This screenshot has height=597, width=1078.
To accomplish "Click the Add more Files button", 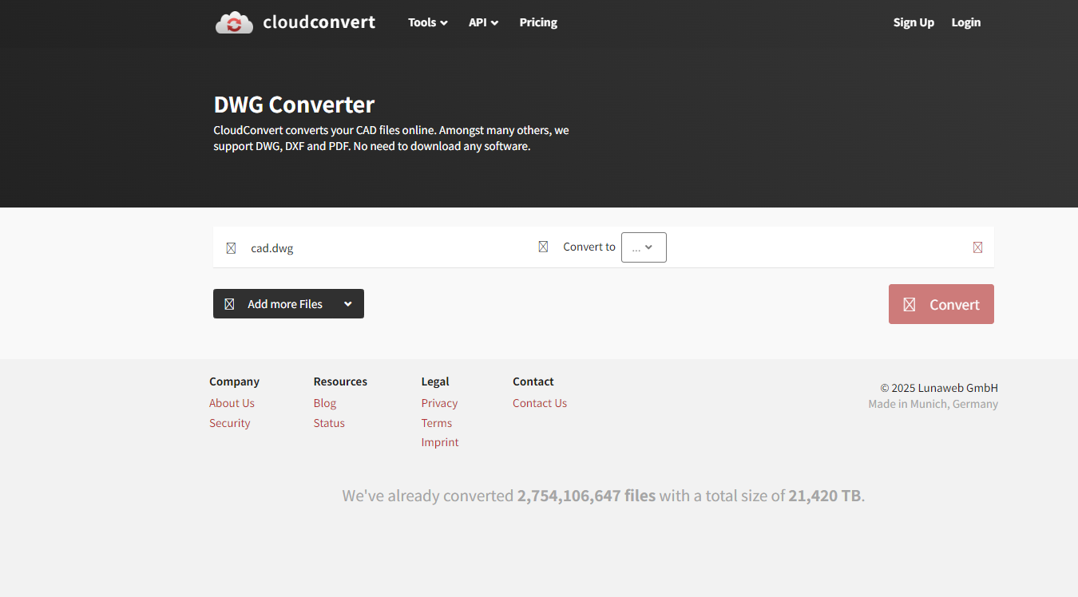I will 275,304.
